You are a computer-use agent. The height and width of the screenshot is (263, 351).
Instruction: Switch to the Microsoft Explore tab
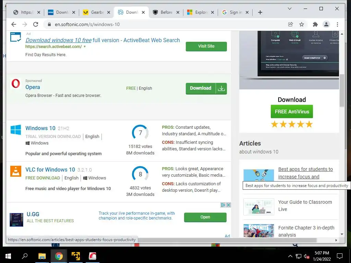click(198, 12)
